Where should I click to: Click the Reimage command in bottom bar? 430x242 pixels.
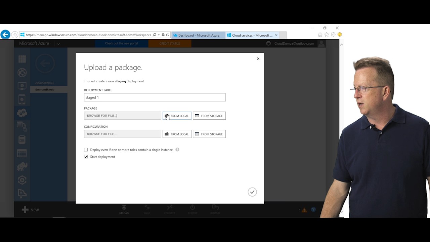[215, 209]
